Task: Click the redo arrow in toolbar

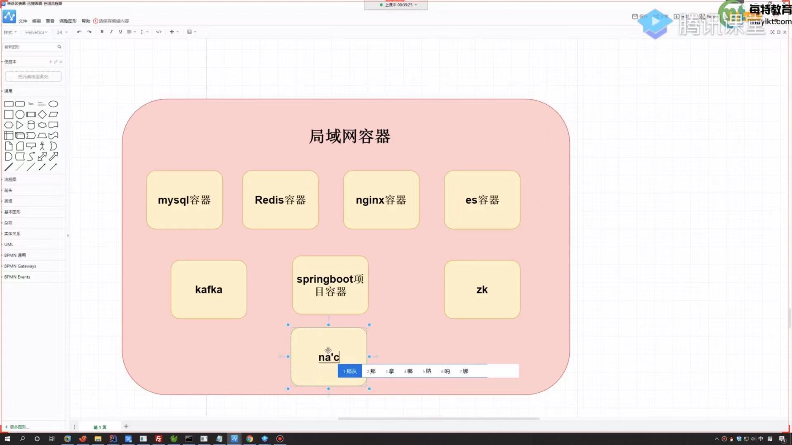Action: pyautogui.click(x=89, y=32)
